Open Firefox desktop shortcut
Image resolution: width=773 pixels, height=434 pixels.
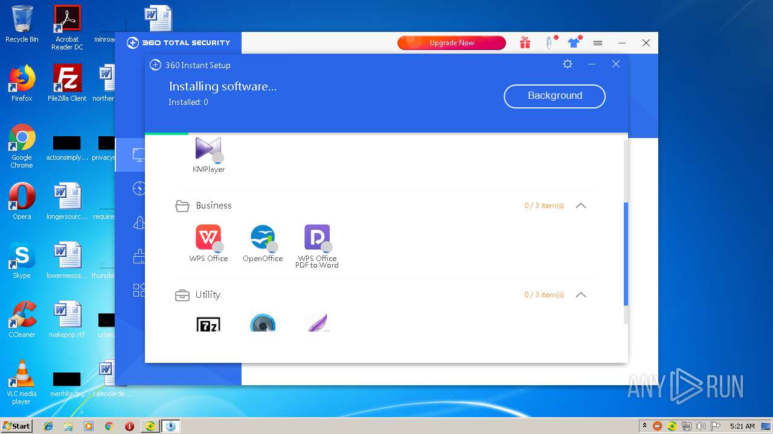22,83
